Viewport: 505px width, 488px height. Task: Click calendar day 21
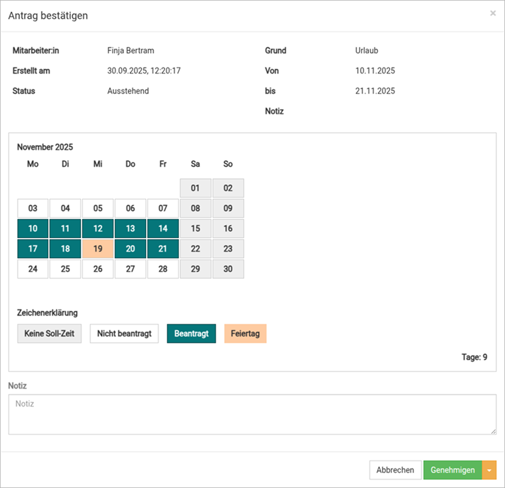coord(163,249)
